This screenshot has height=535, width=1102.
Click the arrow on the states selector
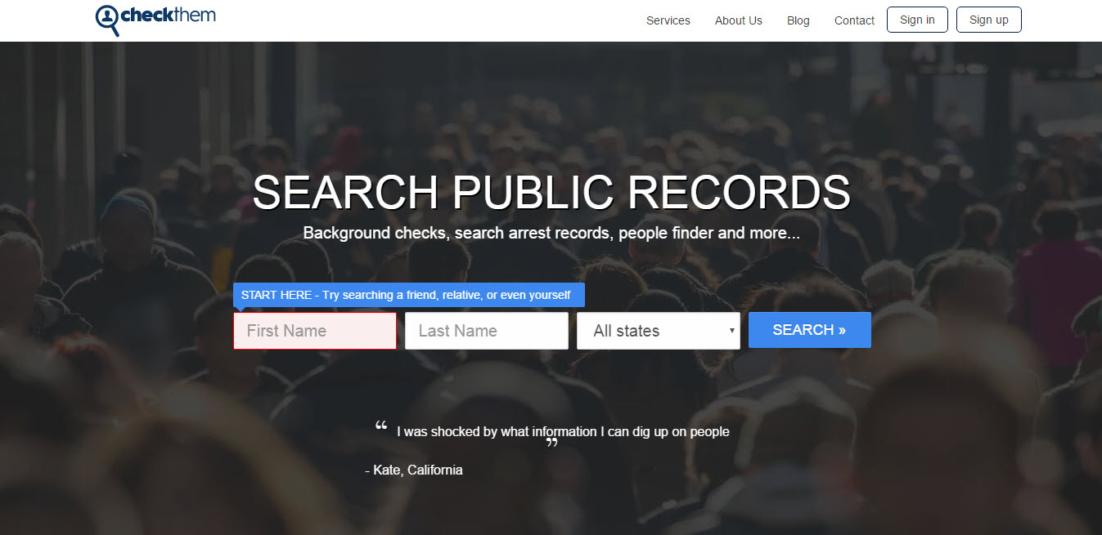[x=731, y=331]
